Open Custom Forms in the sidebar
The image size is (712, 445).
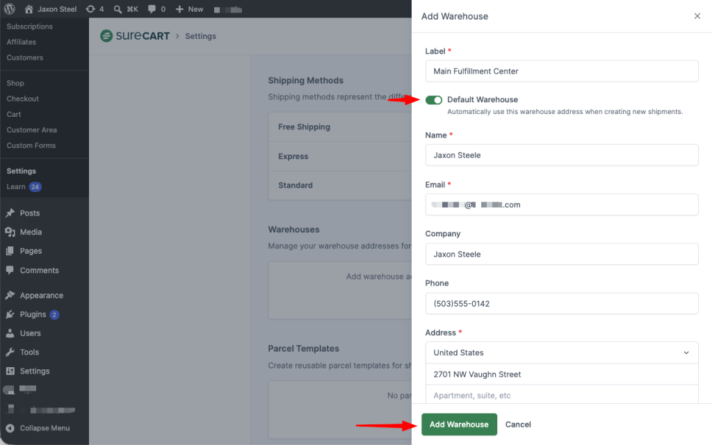31,145
